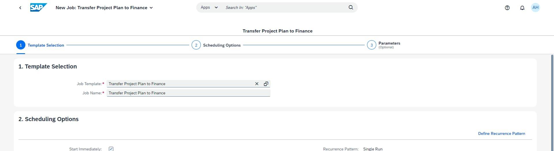The width and height of the screenshot is (554, 151).
Task: Click the vertical page scrollbar
Action: click(x=552, y=101)
